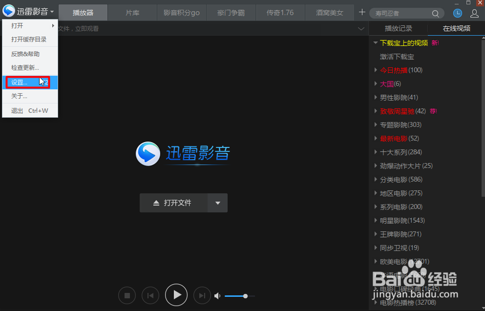
Task: Open the 打开 submenu
Action: coord(30,26)
